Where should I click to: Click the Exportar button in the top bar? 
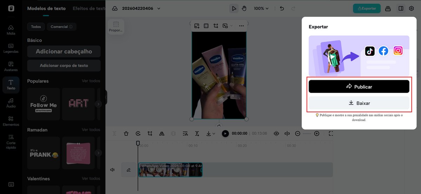(x=367, y=8)
